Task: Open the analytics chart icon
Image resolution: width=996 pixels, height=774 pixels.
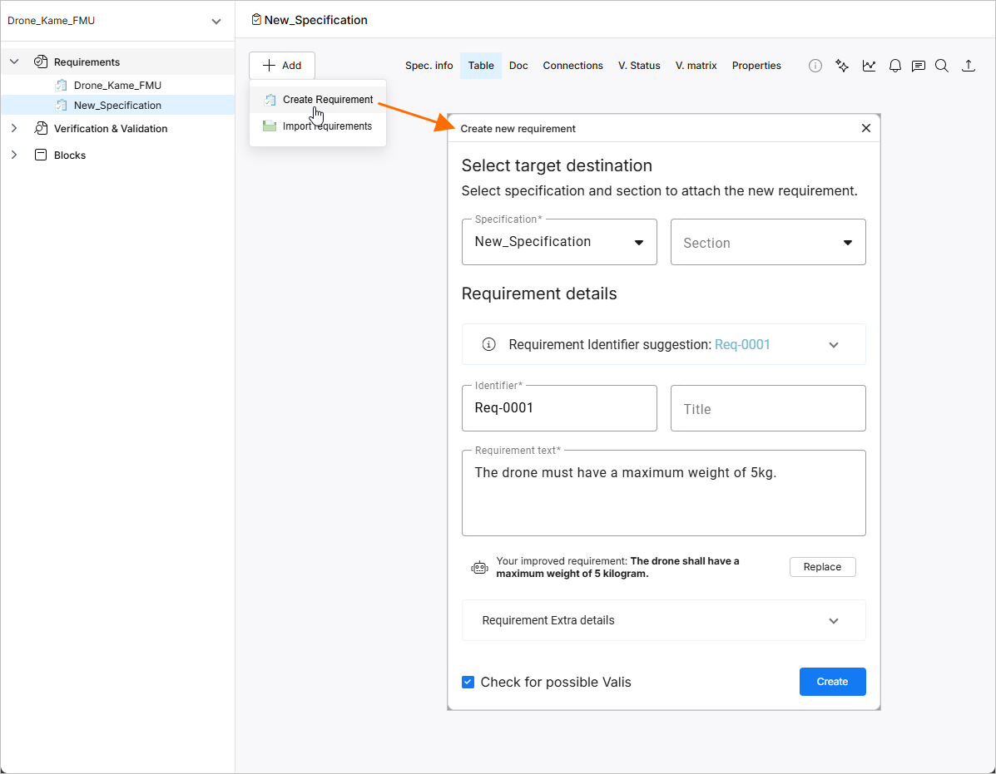Action: click(x=869, y=66)
